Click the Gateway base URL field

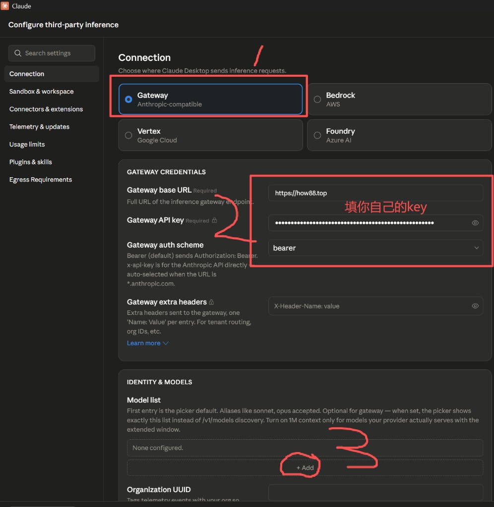pos(376,193)
